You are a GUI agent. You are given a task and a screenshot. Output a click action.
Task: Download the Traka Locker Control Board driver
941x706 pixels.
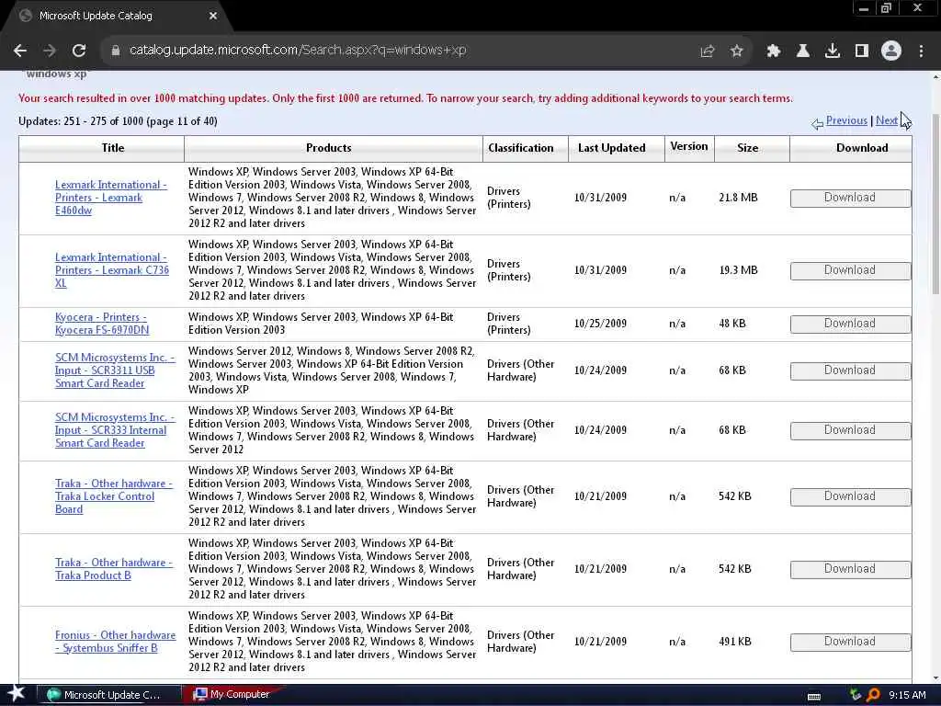pyautogui.click(x=850, y=497)
